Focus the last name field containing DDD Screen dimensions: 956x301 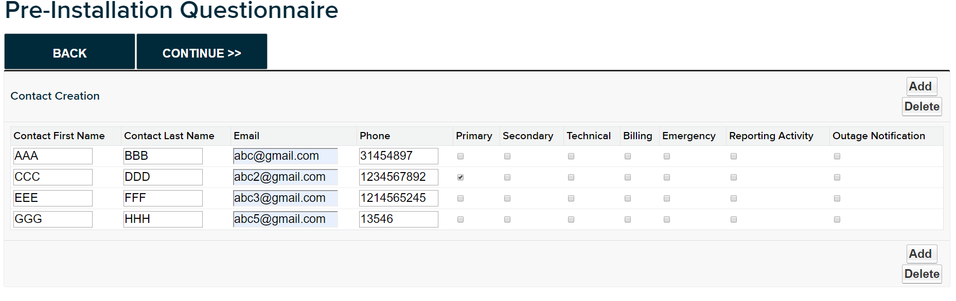163,177
